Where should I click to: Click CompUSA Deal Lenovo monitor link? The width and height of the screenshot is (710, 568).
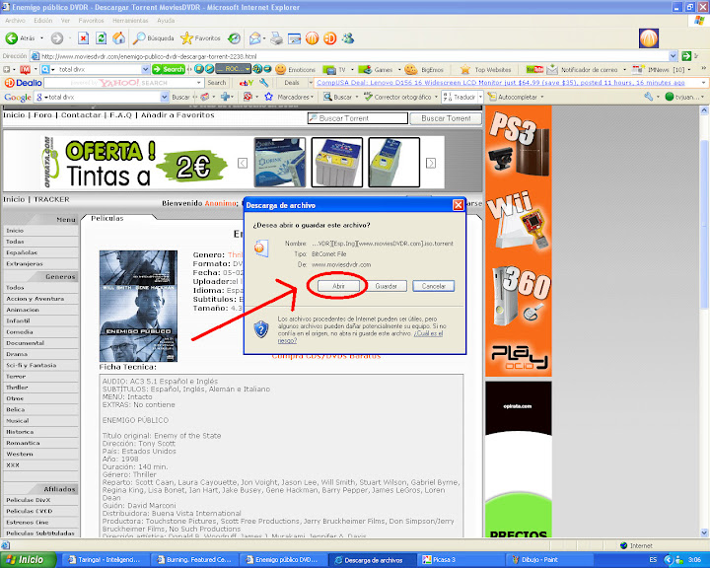click(501, 83)
